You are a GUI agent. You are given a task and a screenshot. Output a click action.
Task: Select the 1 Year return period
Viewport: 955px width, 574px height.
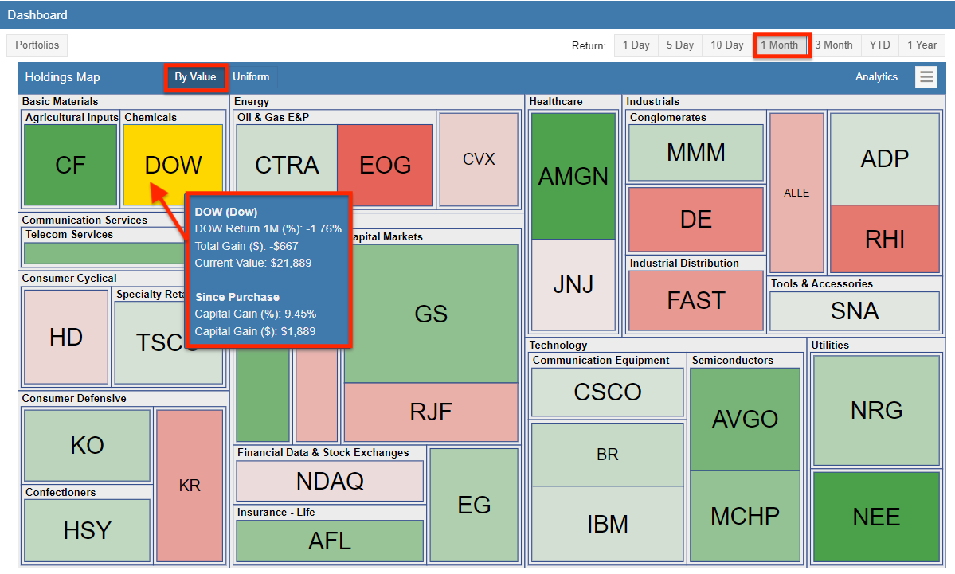(x=922, y=45)
